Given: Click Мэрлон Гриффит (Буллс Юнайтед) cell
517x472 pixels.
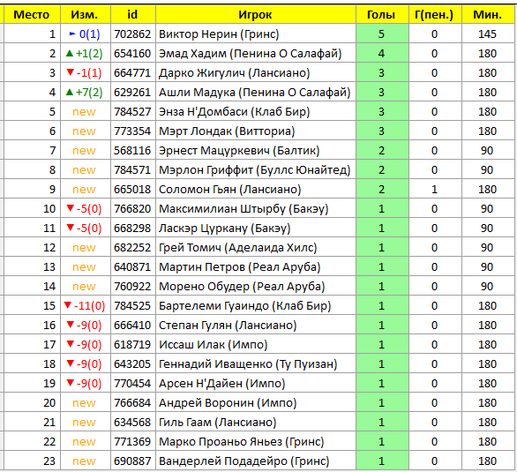Looking at the screenshot, I should pyautogui.click(x=256, y=169).
